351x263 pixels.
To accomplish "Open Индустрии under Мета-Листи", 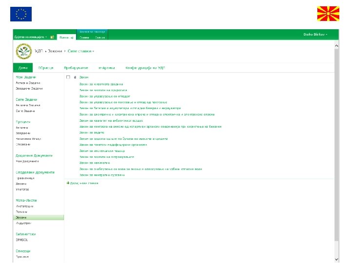I will (x=23, y=223).
